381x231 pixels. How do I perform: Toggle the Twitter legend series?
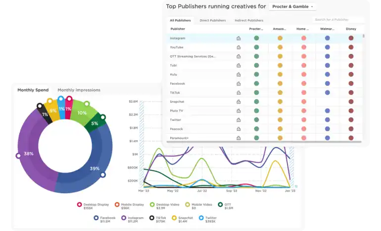click(207, 219)
